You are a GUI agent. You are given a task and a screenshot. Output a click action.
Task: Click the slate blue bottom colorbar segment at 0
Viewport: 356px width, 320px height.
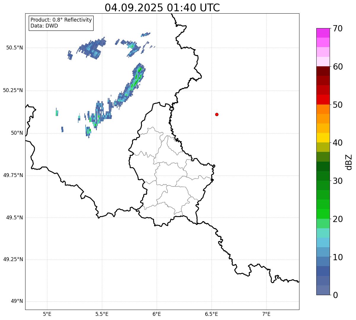click(323, 290)
